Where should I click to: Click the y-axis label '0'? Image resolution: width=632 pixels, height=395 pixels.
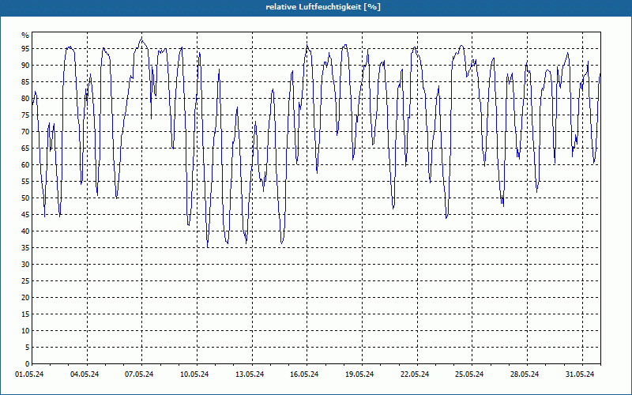coord(27,364)
